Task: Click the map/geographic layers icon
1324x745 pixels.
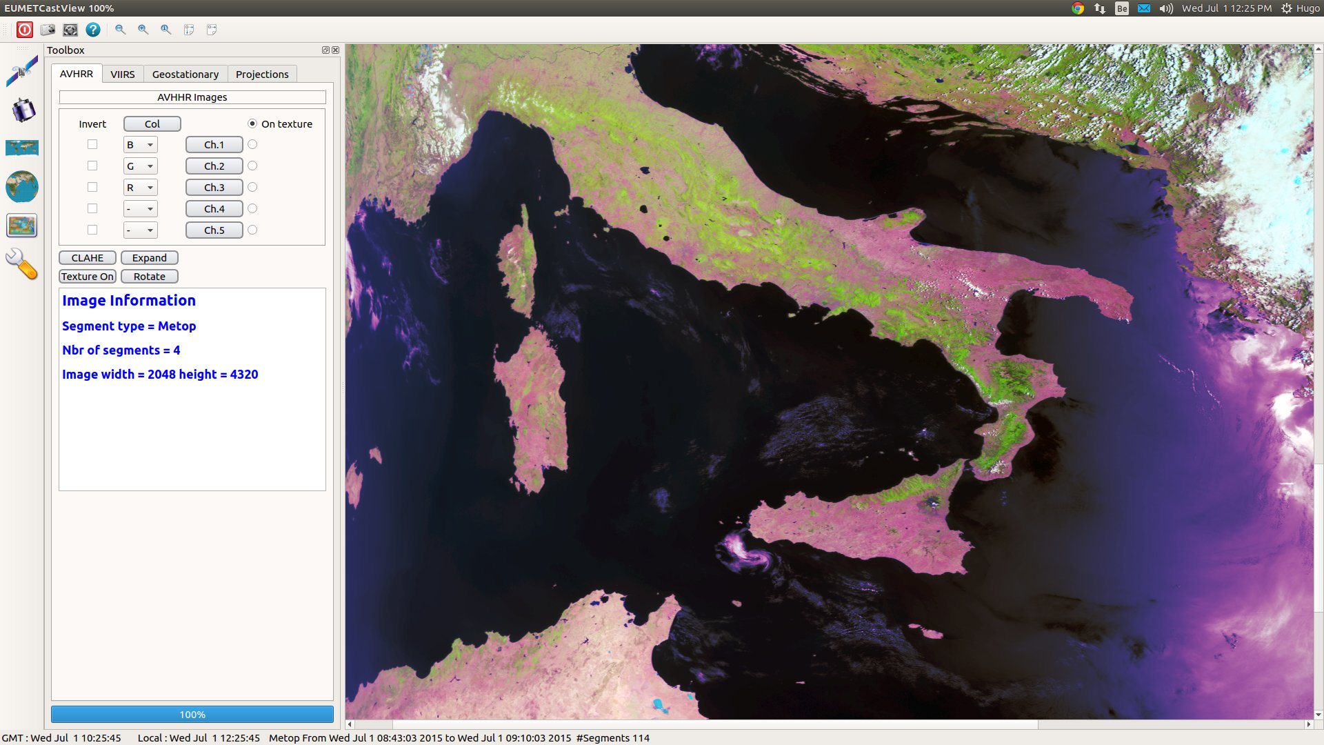Action: (x=22, y=149)
